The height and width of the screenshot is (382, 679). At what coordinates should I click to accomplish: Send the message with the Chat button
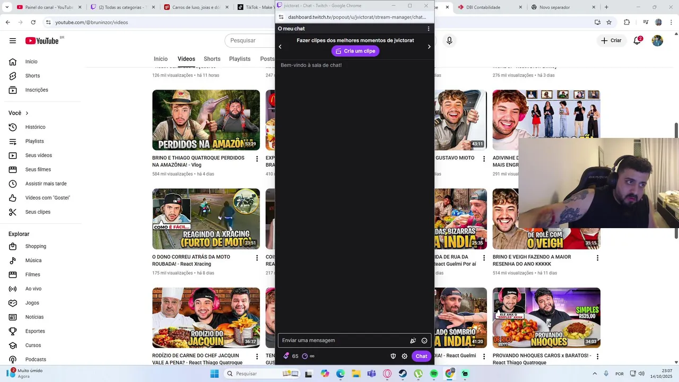[421, 356]
